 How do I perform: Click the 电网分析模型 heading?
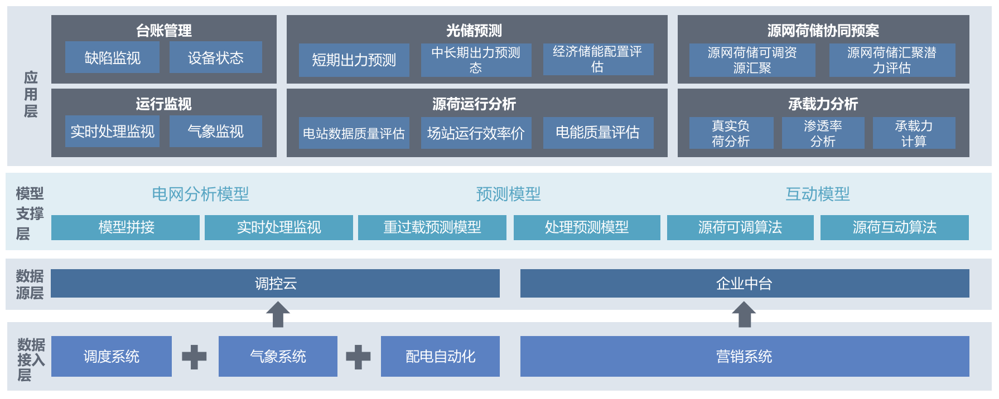pos(200,194)
